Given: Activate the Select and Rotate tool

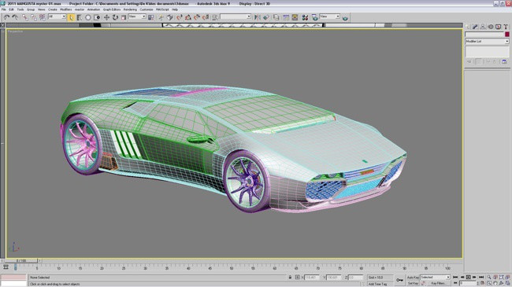Looking at the screenshot, I should tap(115, 17).
